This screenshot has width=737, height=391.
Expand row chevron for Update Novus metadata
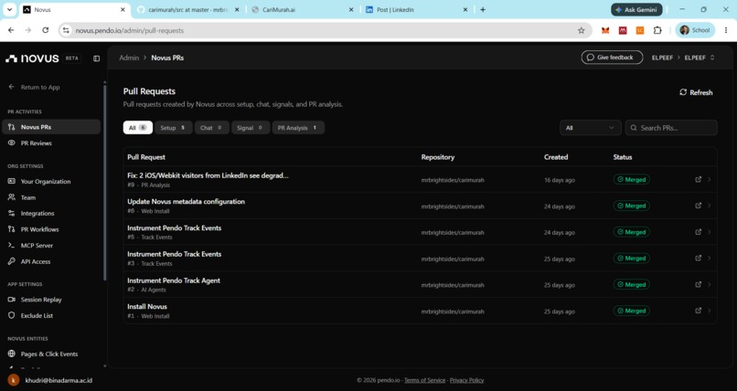click(710, 206)
